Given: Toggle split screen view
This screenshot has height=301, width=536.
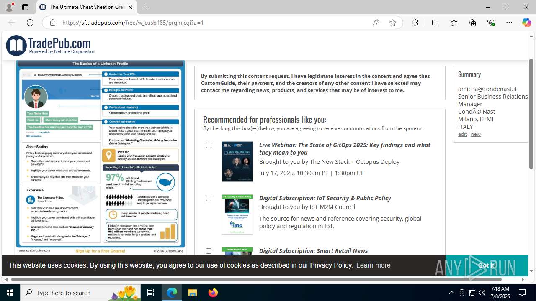Looking at the screenshot, I should (435, 23).
